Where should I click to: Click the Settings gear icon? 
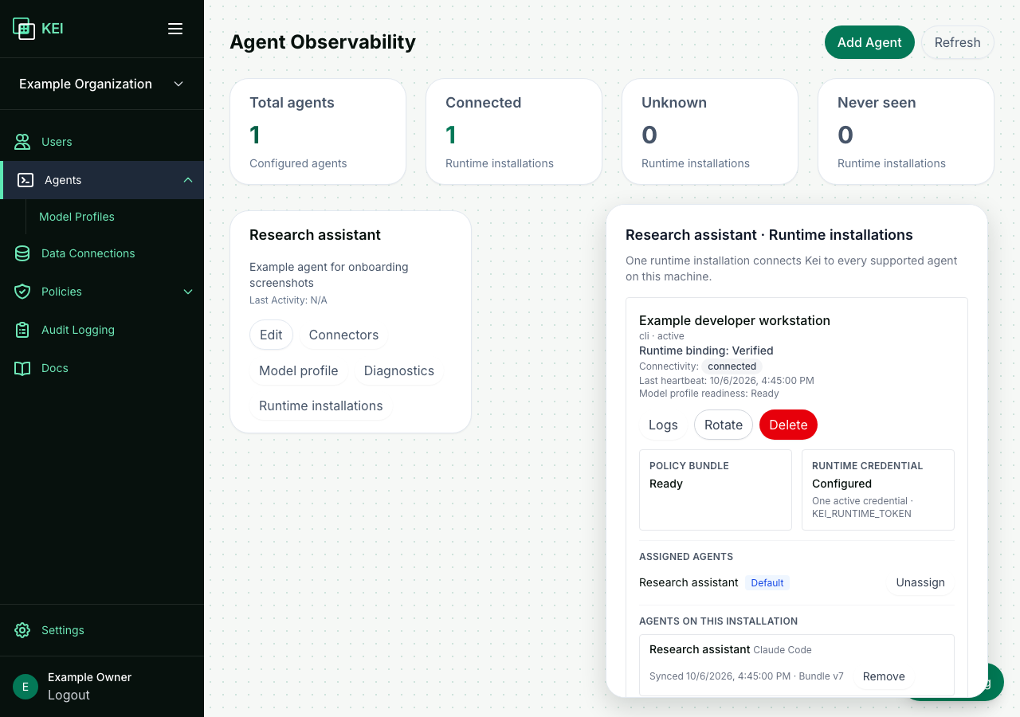22,630
